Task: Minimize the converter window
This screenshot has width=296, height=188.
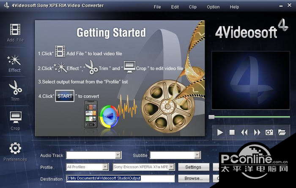Action: pos(281,6)
